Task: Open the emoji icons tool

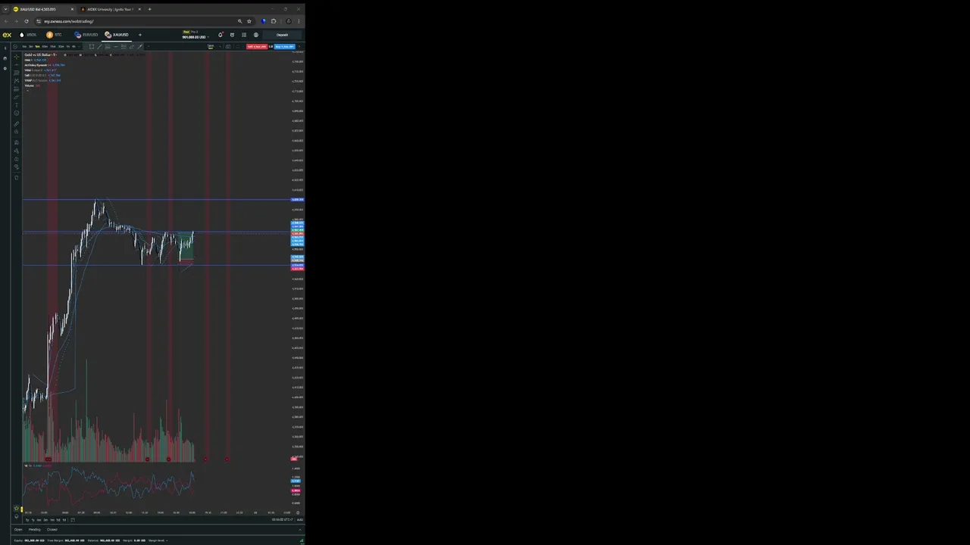Action: coord(17,114)
